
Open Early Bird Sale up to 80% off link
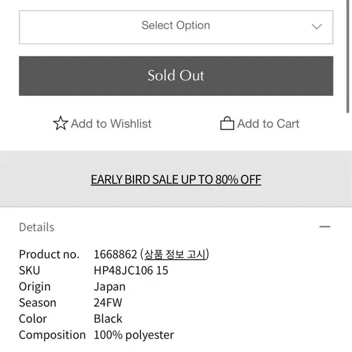(x=176, y=179)
